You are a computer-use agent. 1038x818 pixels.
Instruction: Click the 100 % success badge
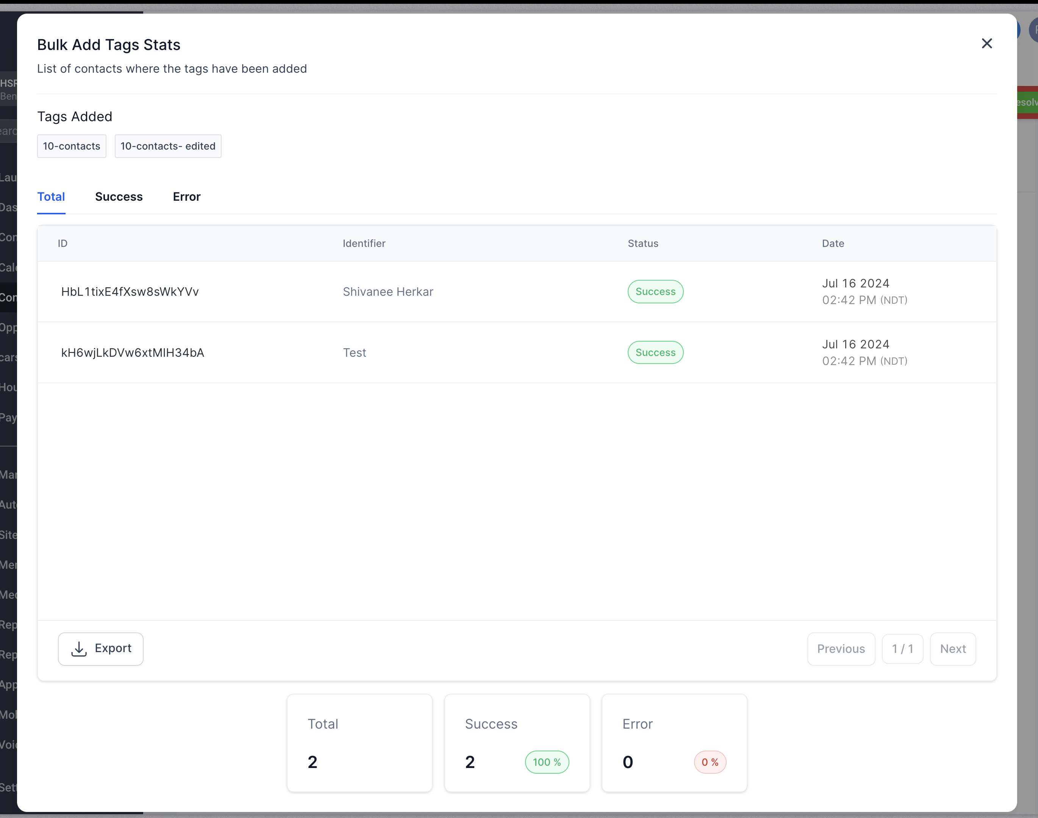(x=547, y=762)
